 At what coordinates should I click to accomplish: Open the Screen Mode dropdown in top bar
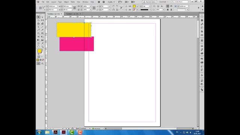point(127,2)
